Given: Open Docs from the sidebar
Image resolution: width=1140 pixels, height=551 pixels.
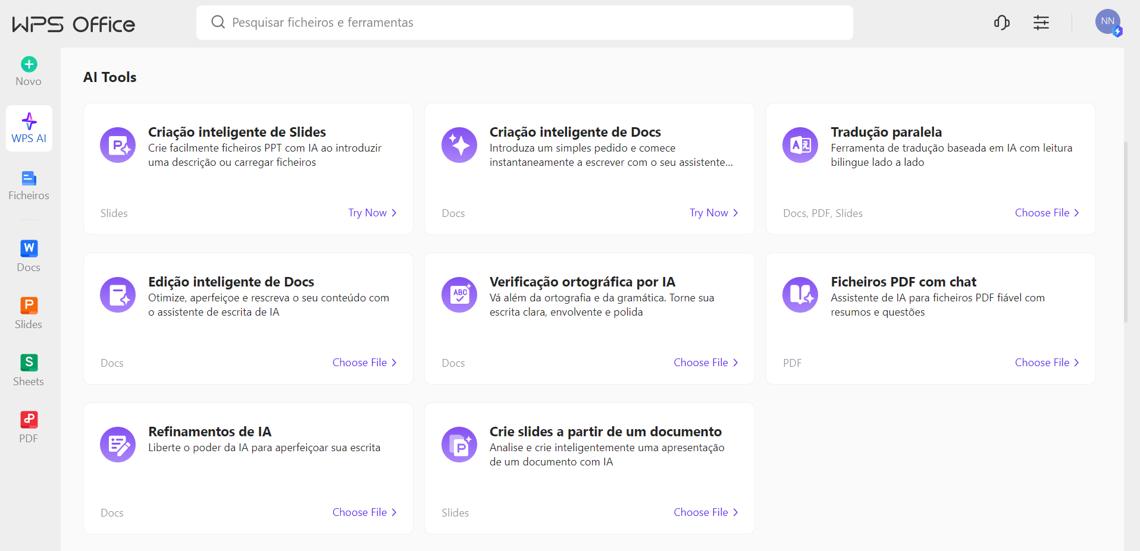Looking at the screenshot, I should tap(29, 257).
